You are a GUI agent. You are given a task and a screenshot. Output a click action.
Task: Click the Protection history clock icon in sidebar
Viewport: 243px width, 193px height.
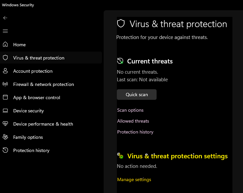tap(5, 150)
